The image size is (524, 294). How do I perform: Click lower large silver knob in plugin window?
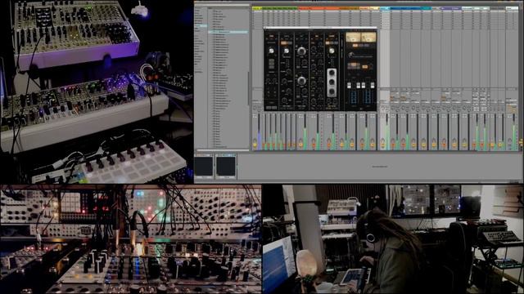click(x=301, y=80)
